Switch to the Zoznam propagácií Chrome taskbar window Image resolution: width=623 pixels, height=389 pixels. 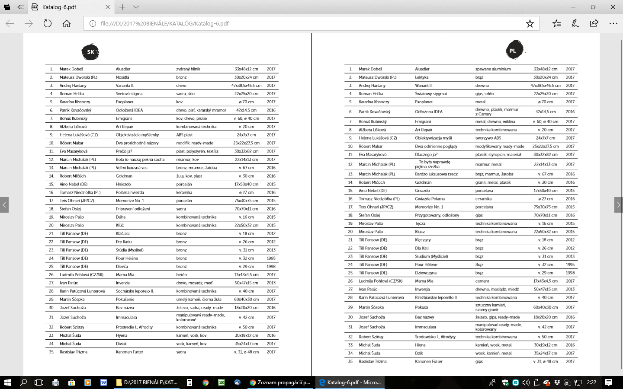click(280, 383)
